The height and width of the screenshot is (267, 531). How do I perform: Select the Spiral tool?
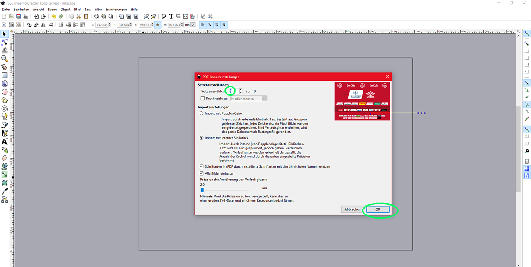(x=5, y=108)
